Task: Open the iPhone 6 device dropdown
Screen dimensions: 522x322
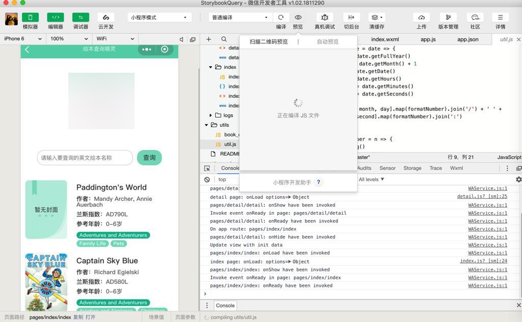Action: tap(22, 39)
